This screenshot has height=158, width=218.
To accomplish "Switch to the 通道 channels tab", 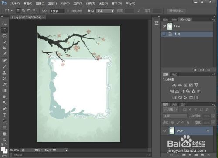I will [174, 105].
